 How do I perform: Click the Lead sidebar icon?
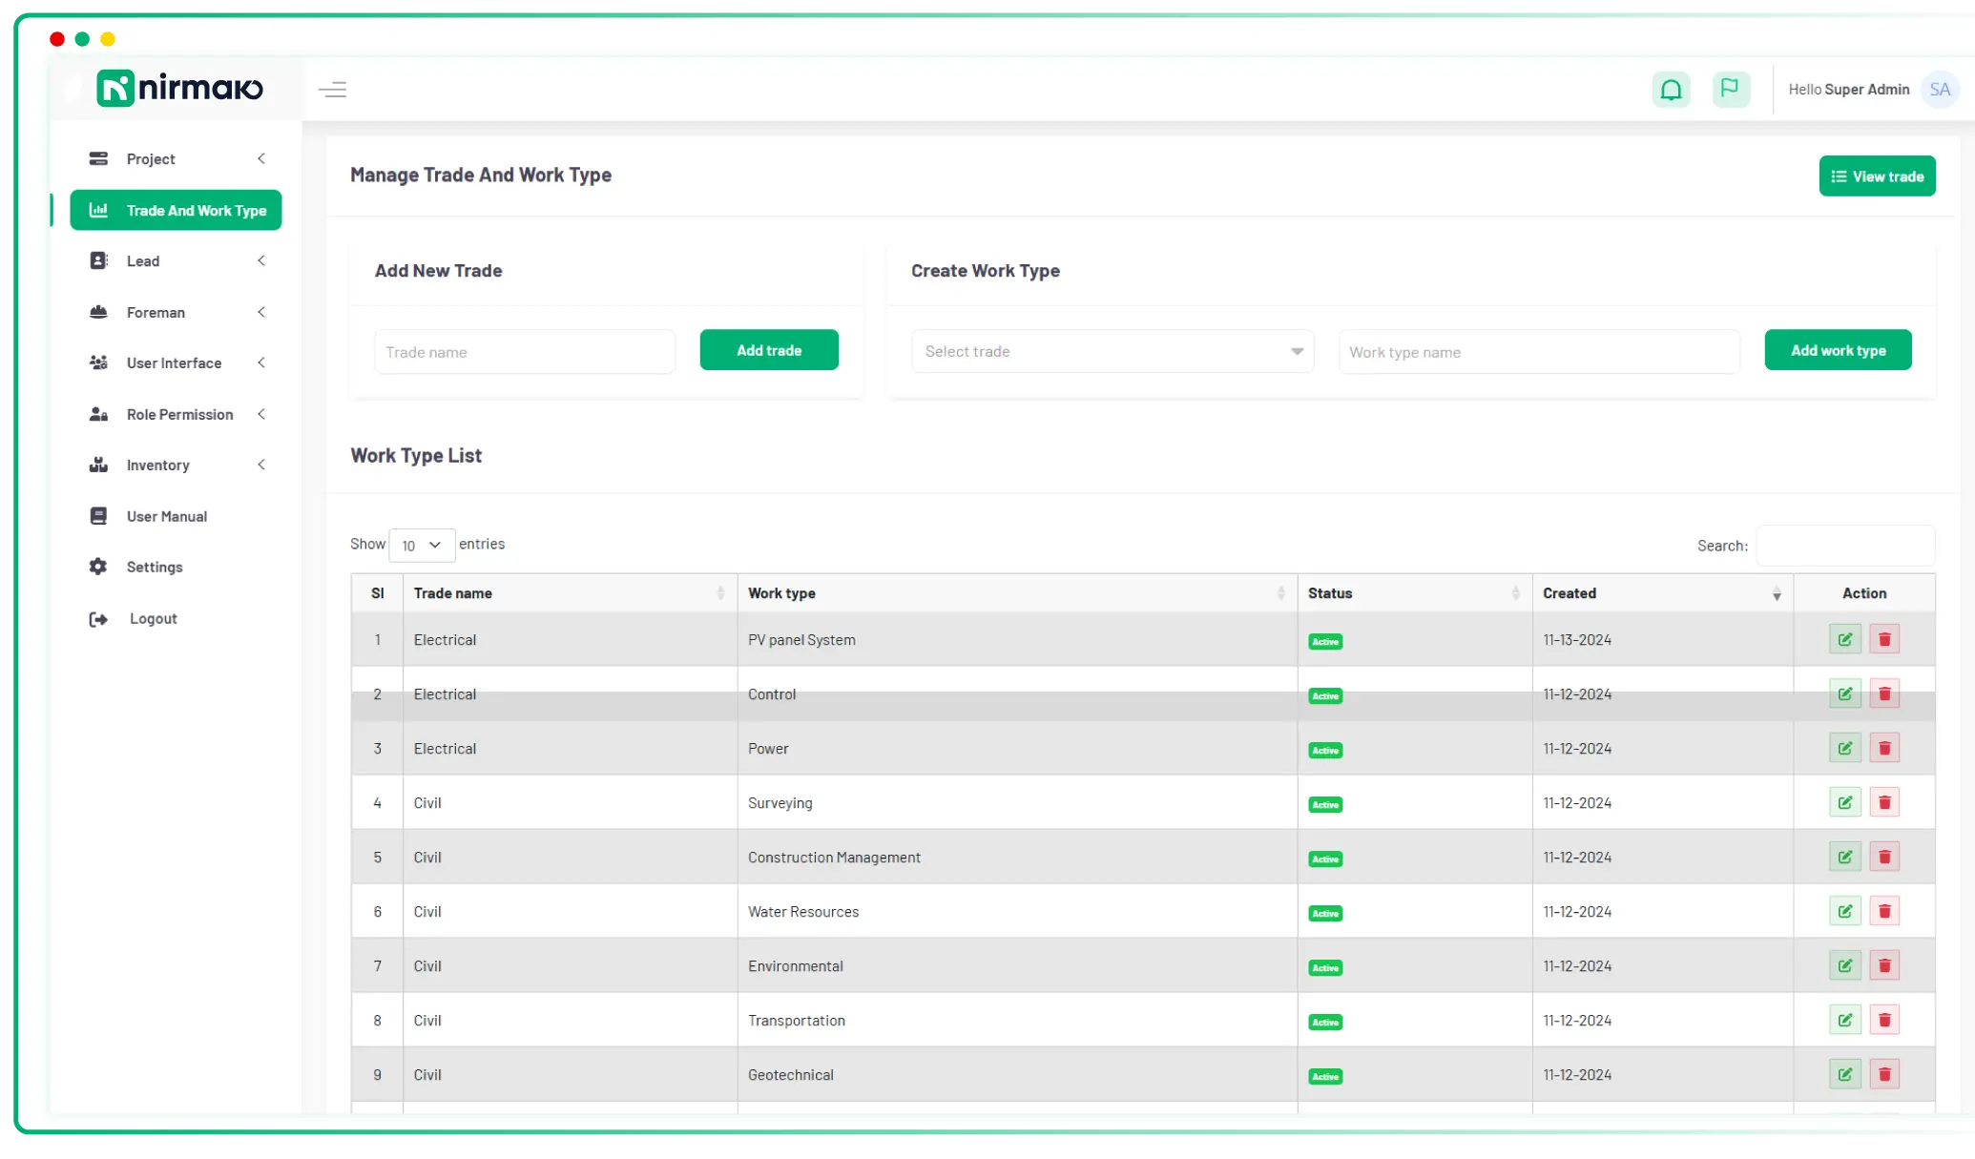(96, 260)
